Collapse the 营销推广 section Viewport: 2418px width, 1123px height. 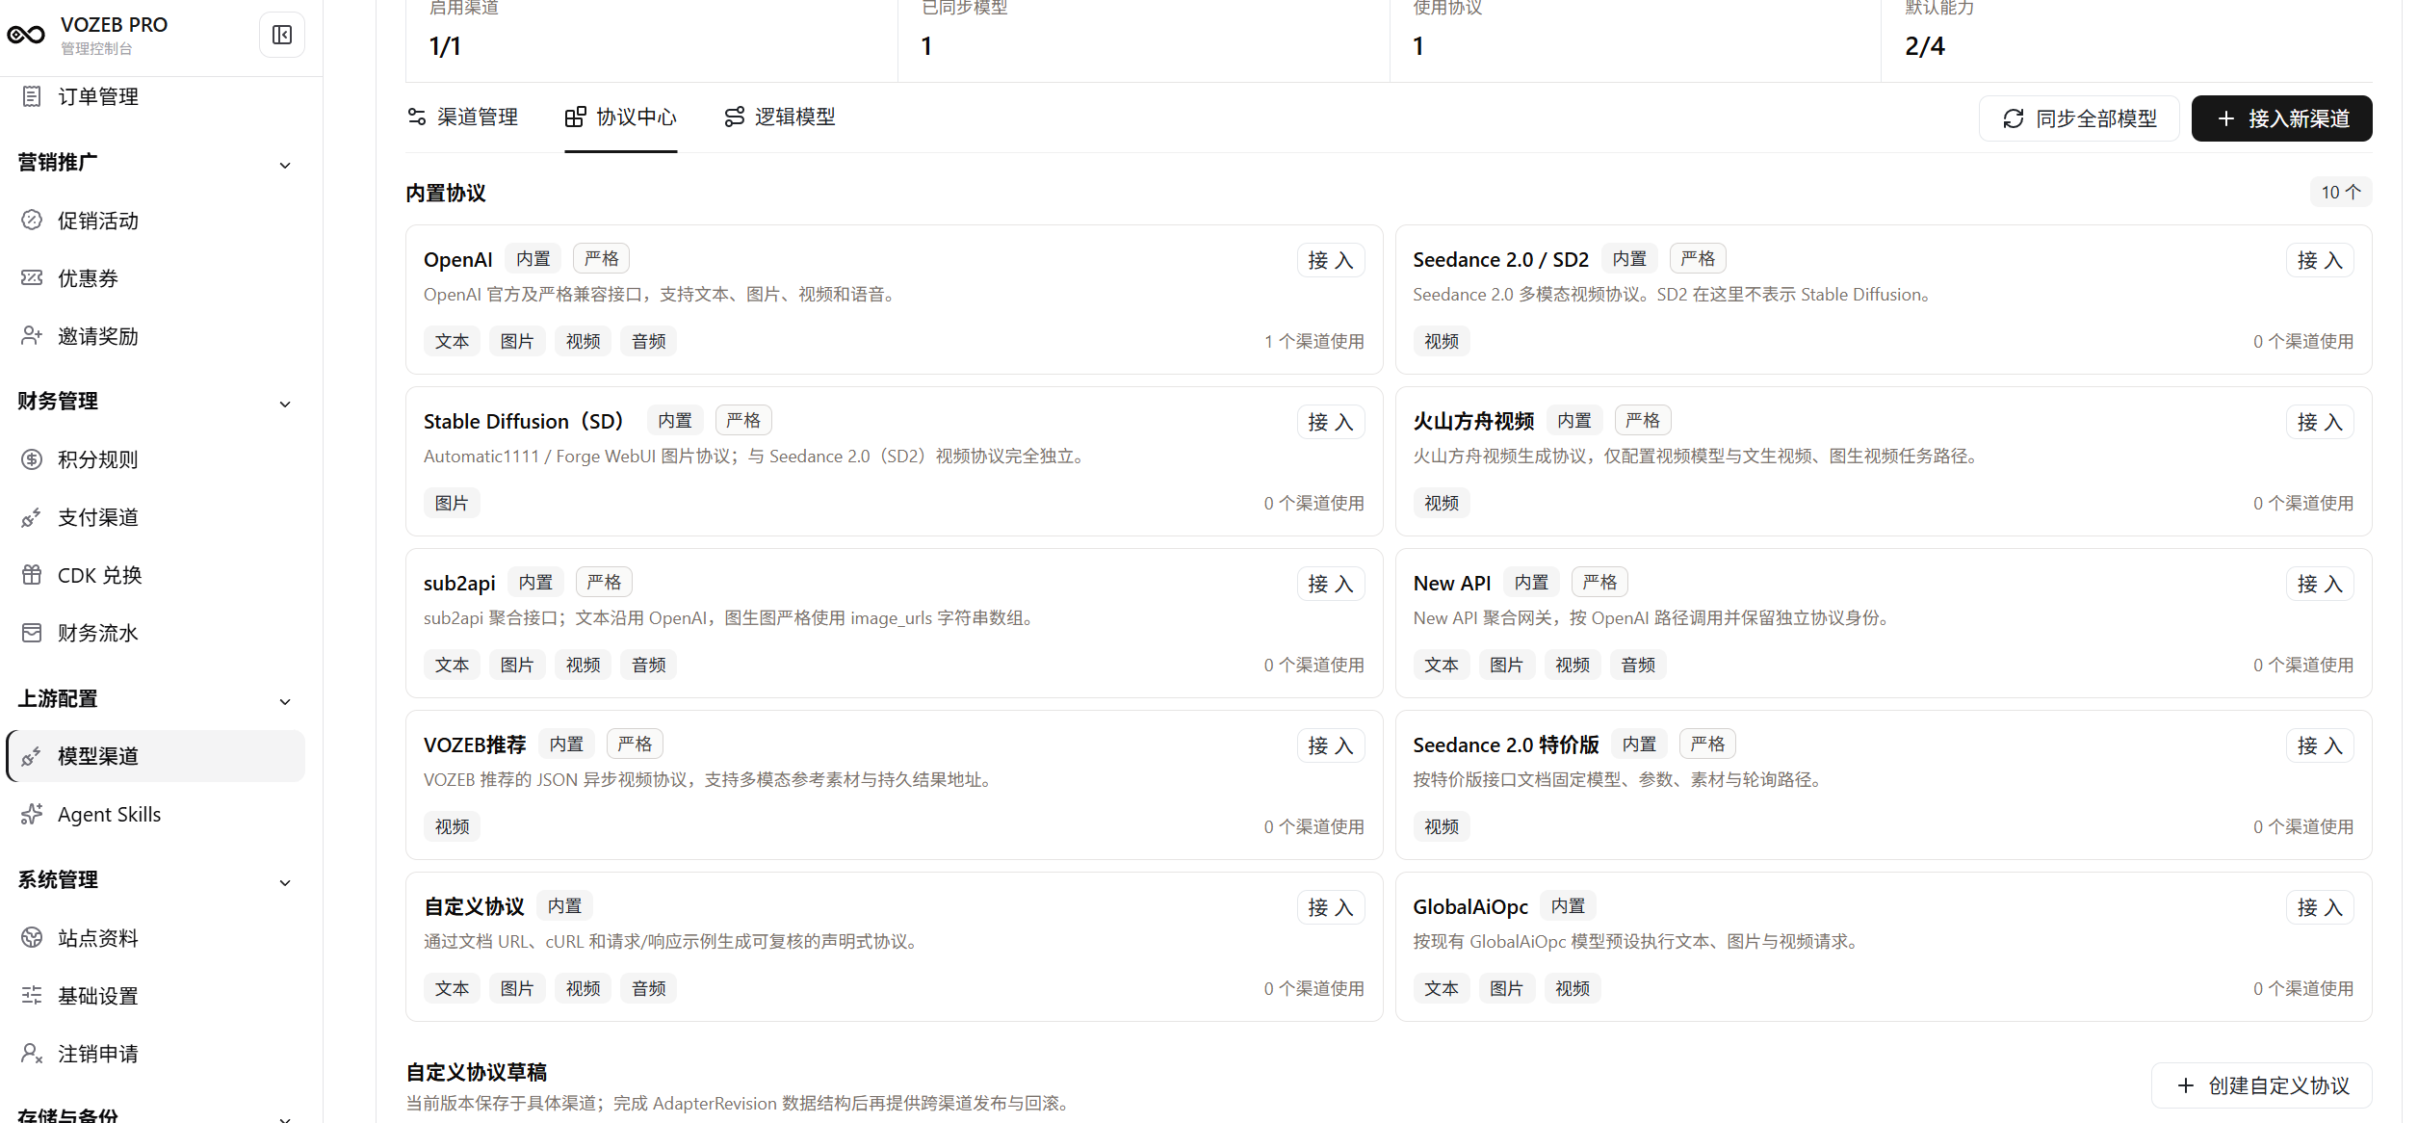(x=285, y=165)
